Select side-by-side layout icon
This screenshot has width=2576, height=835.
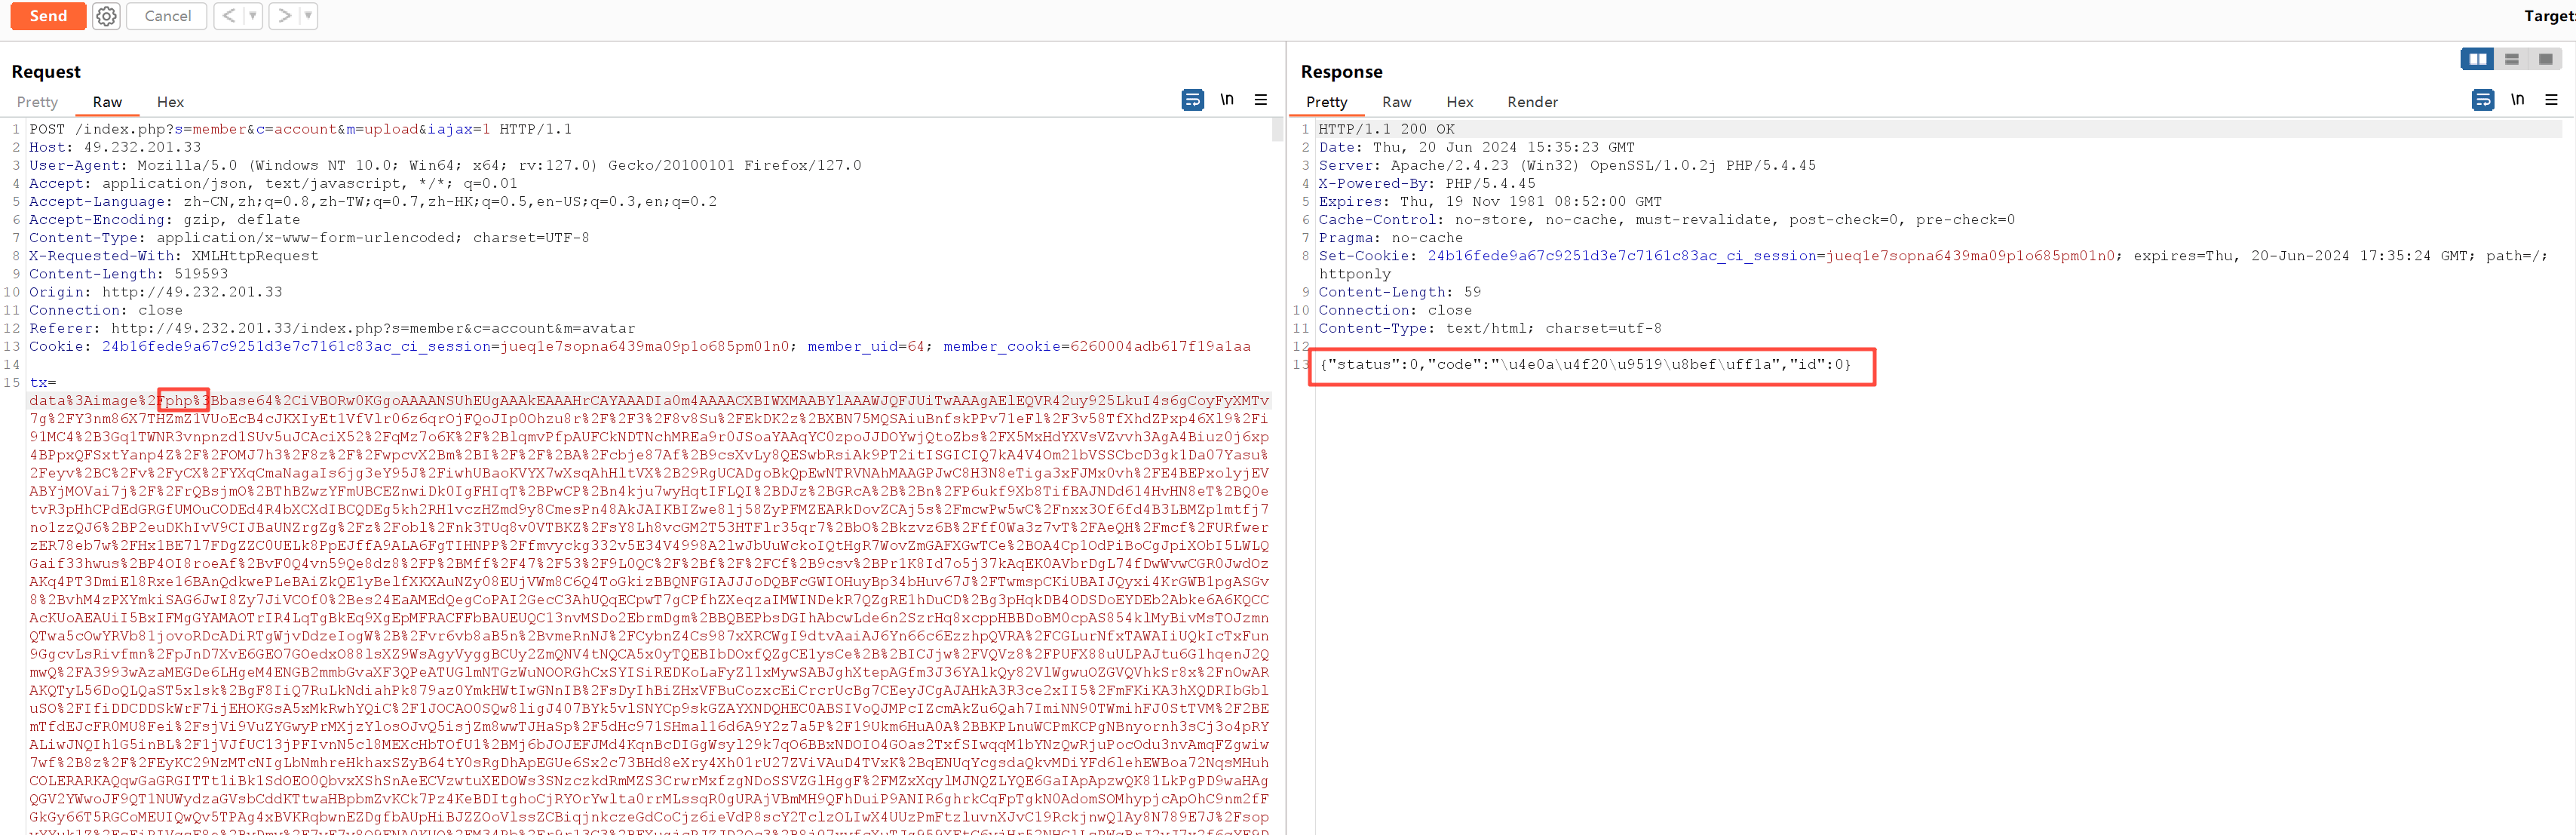pos(2477,59)
